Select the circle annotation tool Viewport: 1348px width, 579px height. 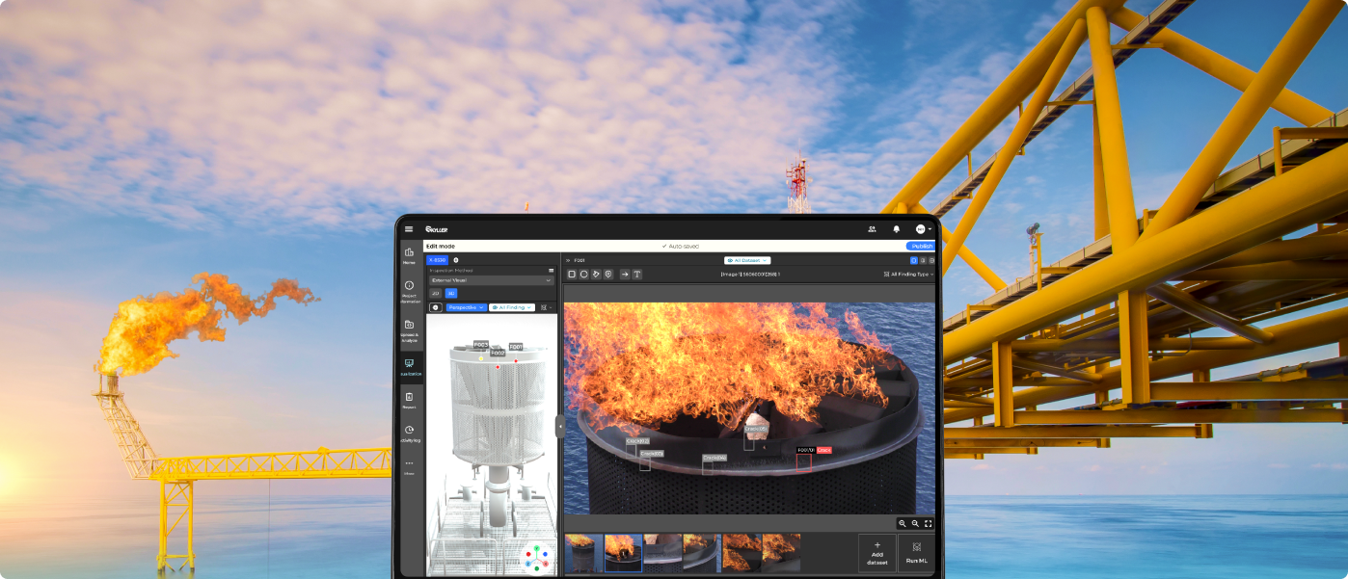point(584,275)
